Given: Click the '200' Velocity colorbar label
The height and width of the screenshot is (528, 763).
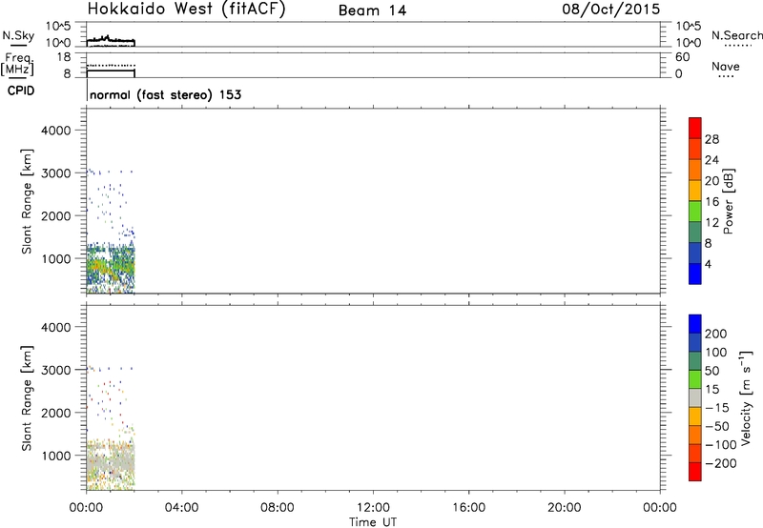Looking at the screenshot, I should click(716, 334).
